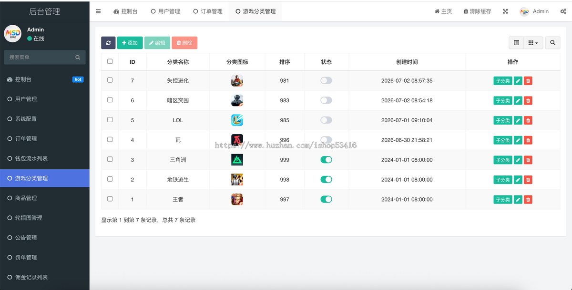Sort by the 排序 column header
This screenshot has width=572, height=290.
(285, 62)
